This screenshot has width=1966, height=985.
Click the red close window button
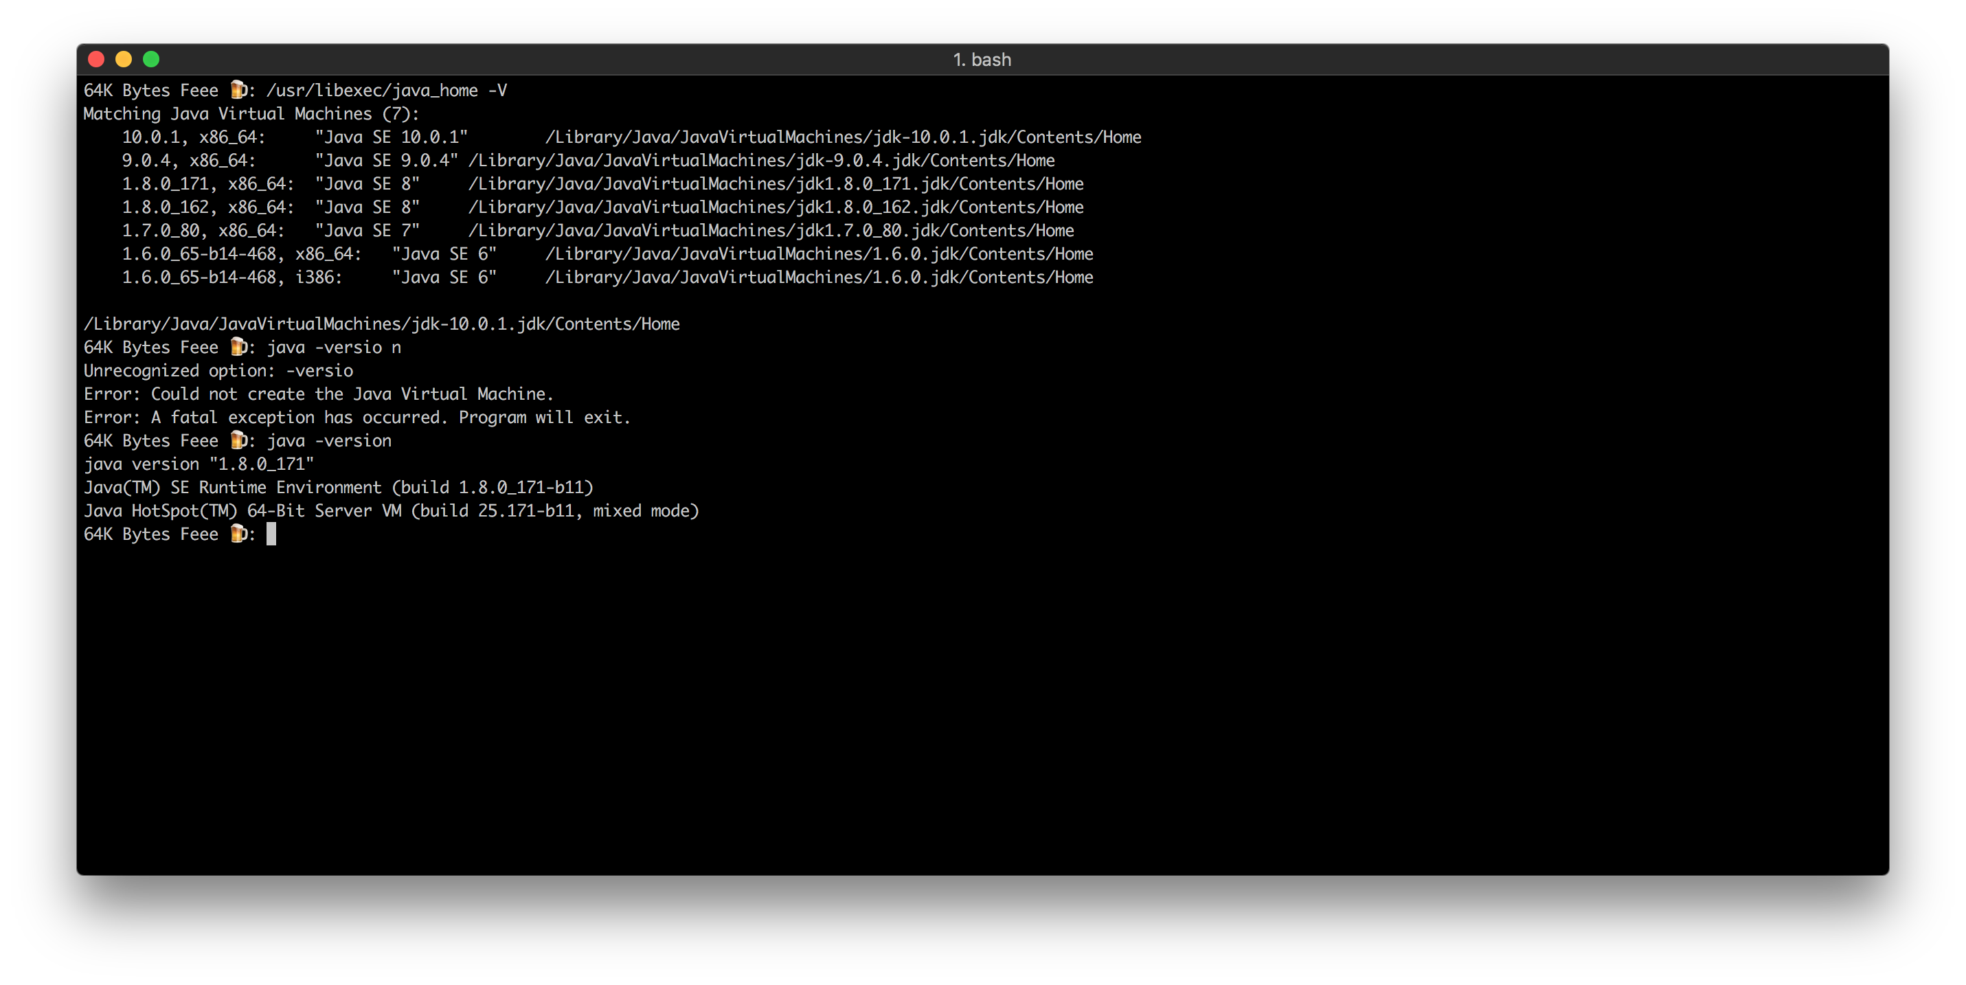point(96,60)
